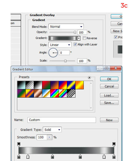Screen dimensions: 133x161
Task: Click the Scale percentage field
Action: pos(82,61)
